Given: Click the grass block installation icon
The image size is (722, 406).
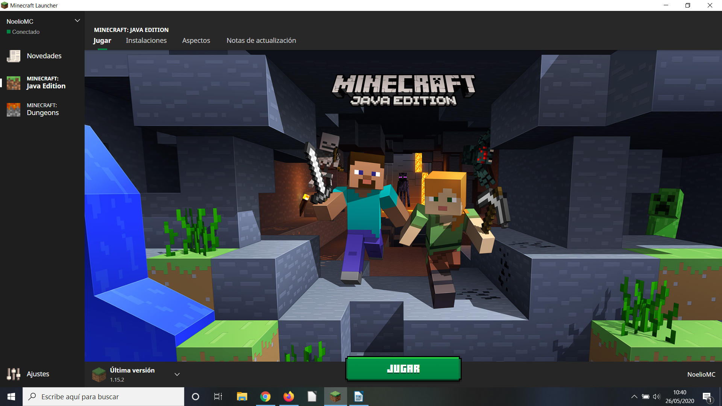Looking at the screenshot, I should click(x=99, y=374).
